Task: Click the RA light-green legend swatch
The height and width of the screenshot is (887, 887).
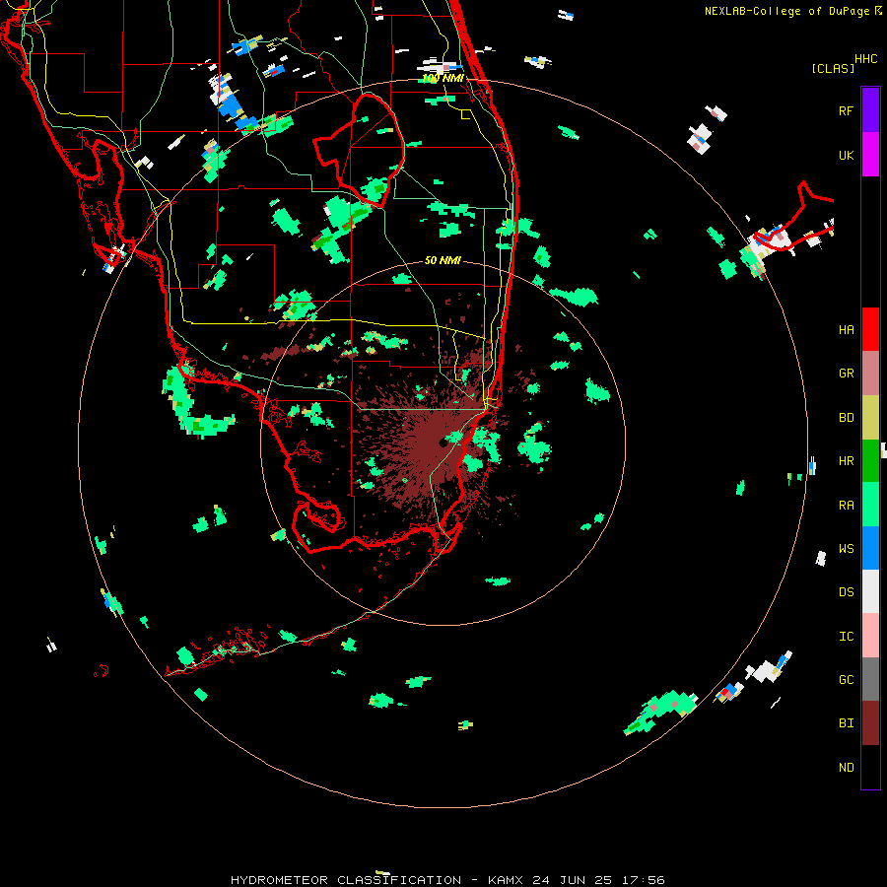Action: point(870,505)
